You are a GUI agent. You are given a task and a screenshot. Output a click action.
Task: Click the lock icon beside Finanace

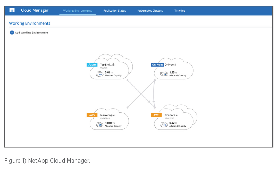(177, 115)
